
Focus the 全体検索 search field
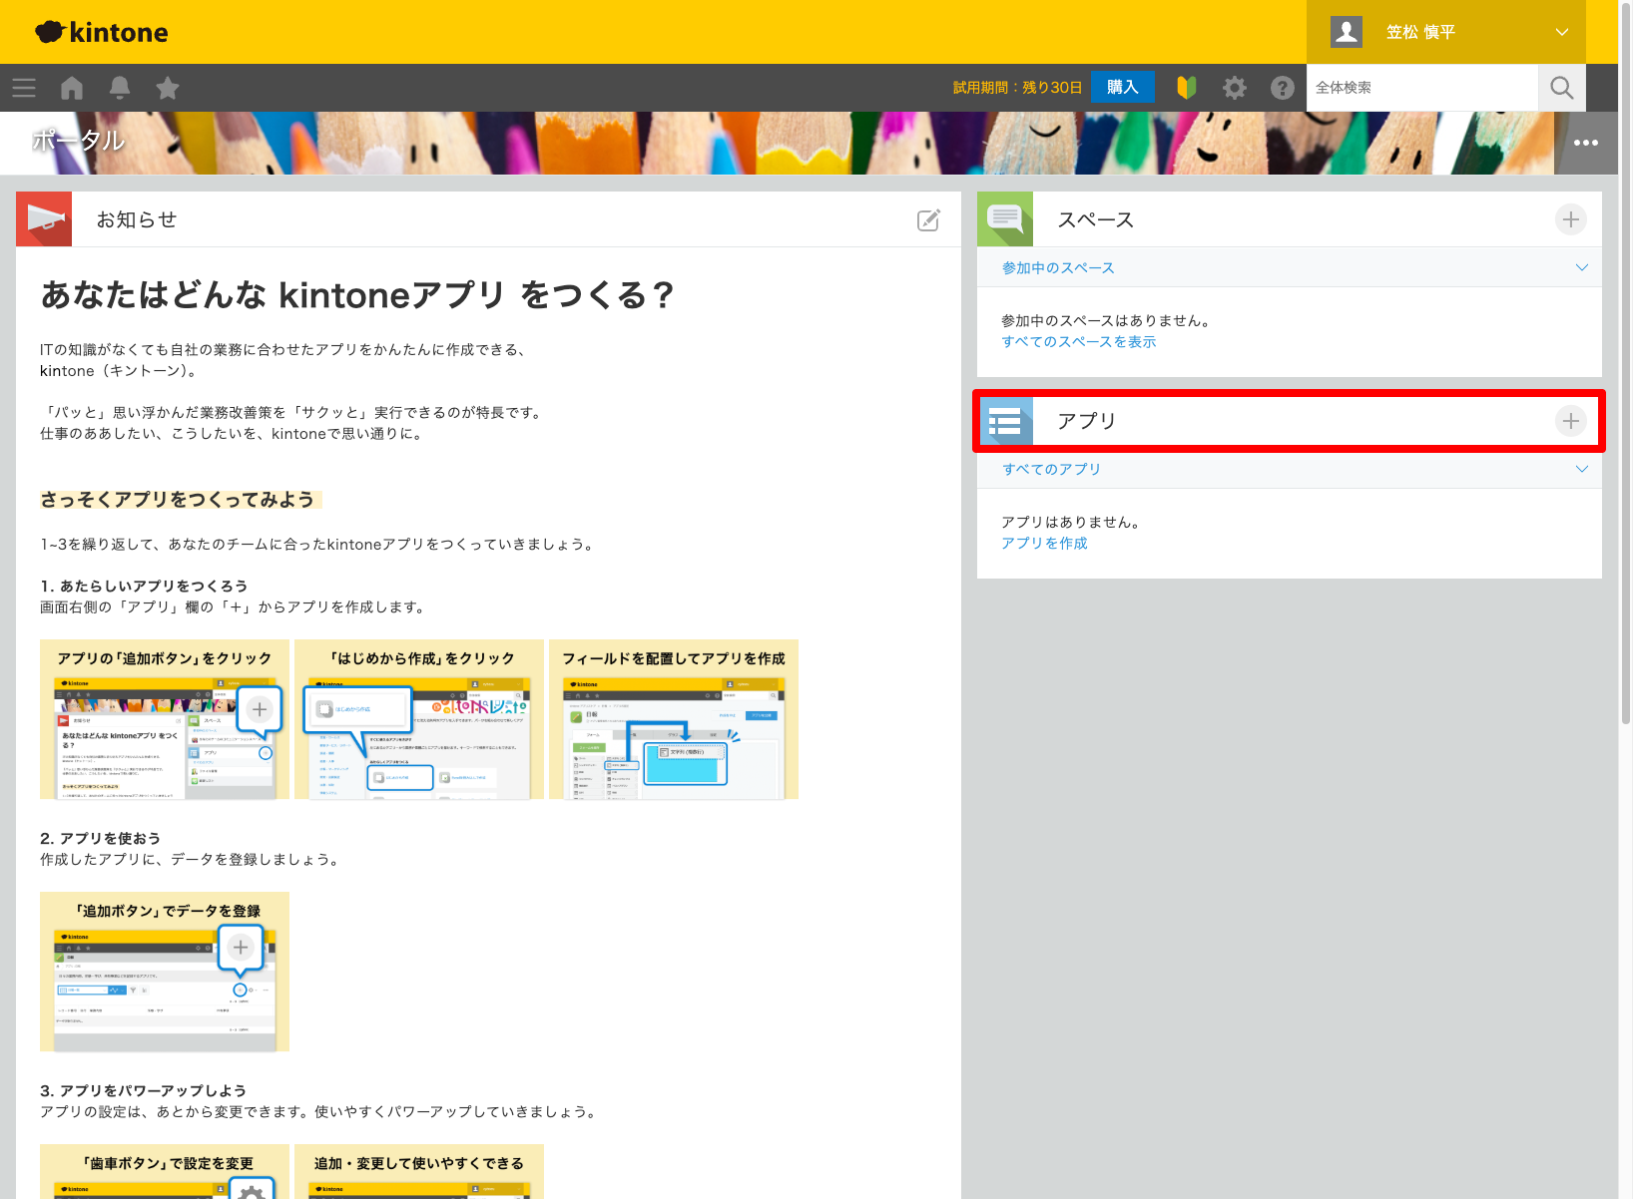(1421, 88)
